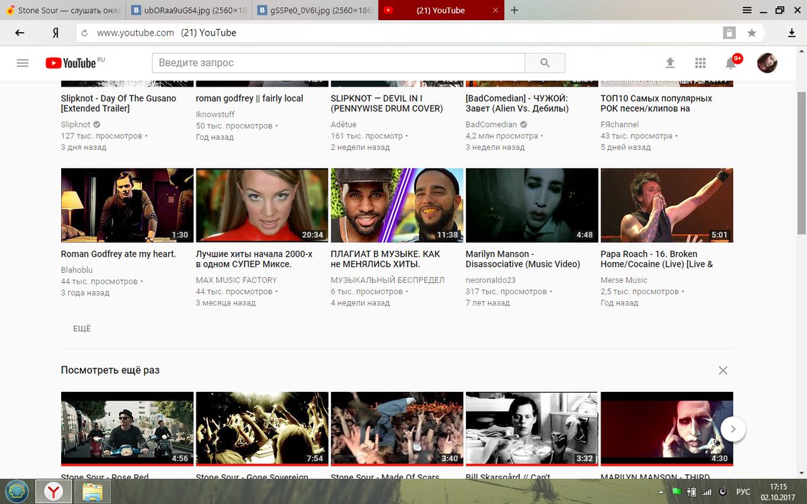Visit the Merse Music channel link

tap(624, 280)
